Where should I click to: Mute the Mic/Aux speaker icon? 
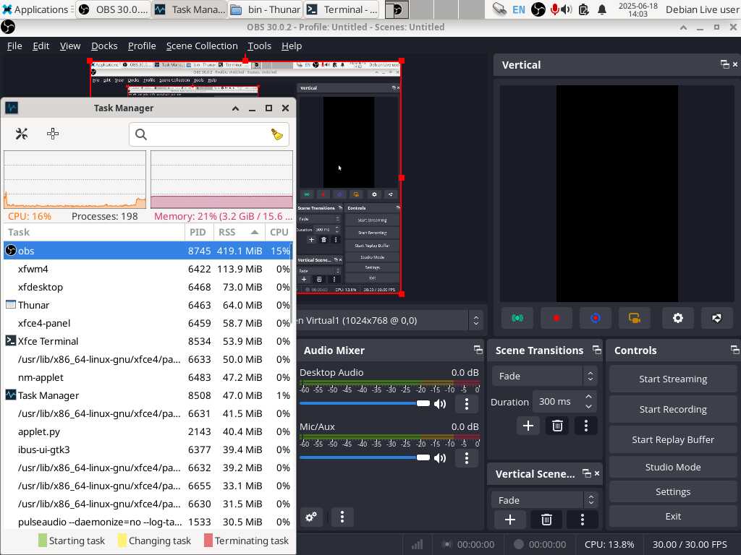(x=440, y=457)
